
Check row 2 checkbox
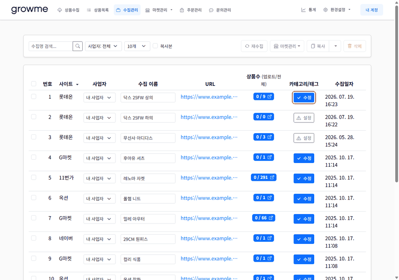34,117
